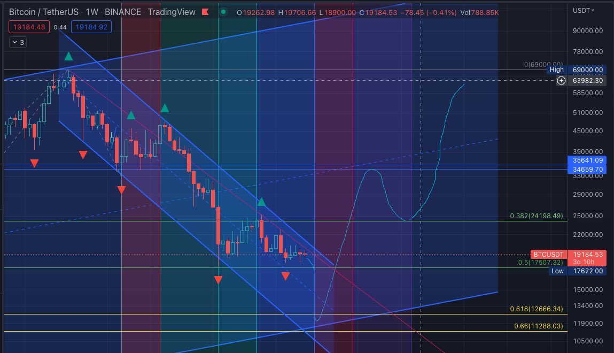Open the USDT currency dropdown
Image resolution: width=614 pixels, height=353 pixels.
[x=584, y=11]
